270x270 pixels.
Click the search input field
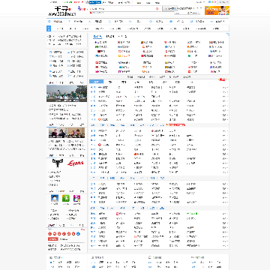click(124, 9)
